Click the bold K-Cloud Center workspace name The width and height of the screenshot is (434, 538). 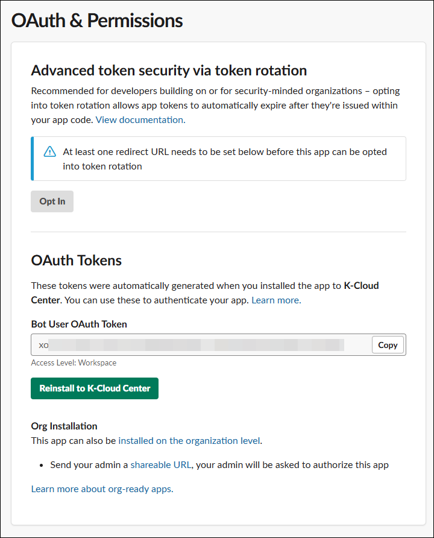(360, 285)
